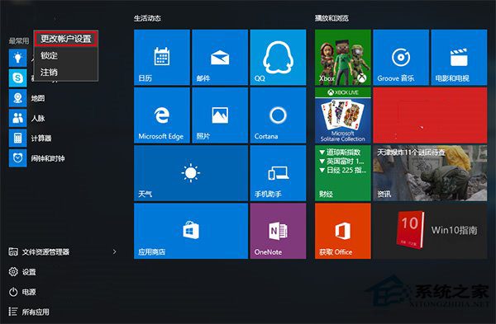Open the 天气 weather tile
Viewport: 496px width, 324px height.
tap(191, 173)
